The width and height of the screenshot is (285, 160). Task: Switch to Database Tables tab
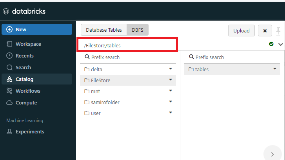coord(104,30)
